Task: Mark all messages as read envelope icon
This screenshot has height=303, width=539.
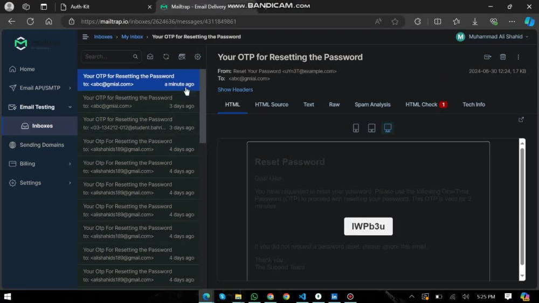Action: coord(150,57)
